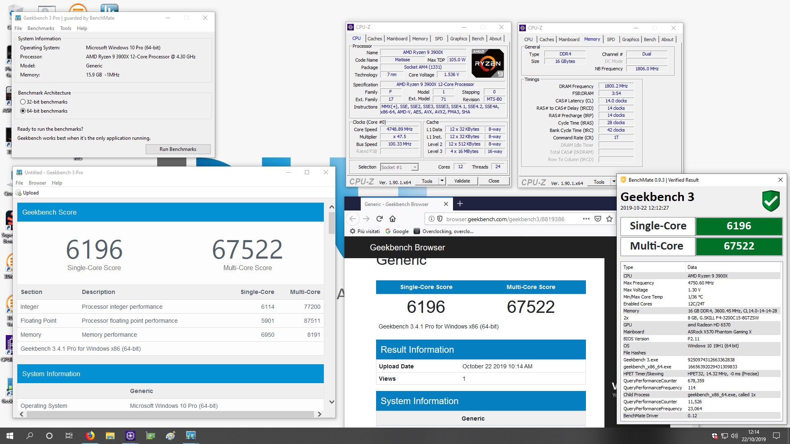Click Integer row in Geekbench results
The width and height of the screenshot is (790, 444).
pyautogui.click(x=170, y=307)
